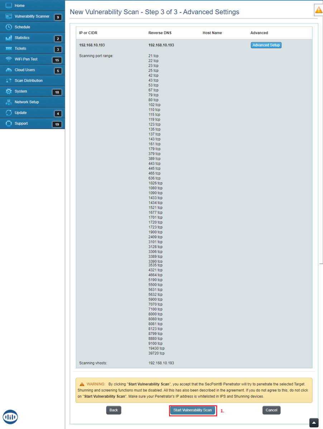Go back using the Back button
This screenshot has height=429, width=323.
tap(114, 410)
